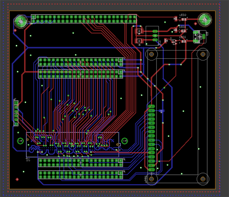Click the center cross of top long header

[84, 19]
